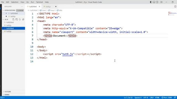Change line endings via CRLF
Image resolution: width=177 pixels, height=99 pixels.
(x=152, y=98)
